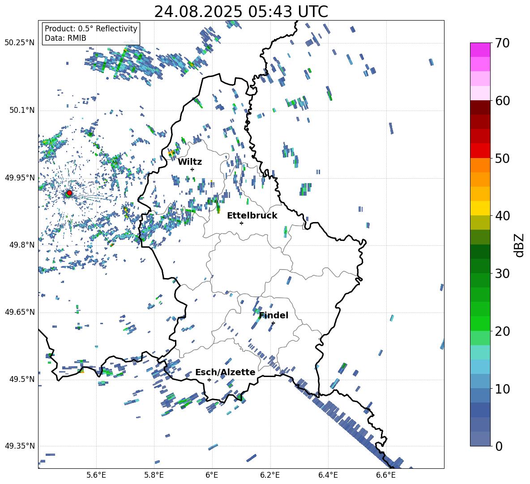Click the Wiltz city label
The width and height of the screenshot is (530, 484).
[190, 162]
